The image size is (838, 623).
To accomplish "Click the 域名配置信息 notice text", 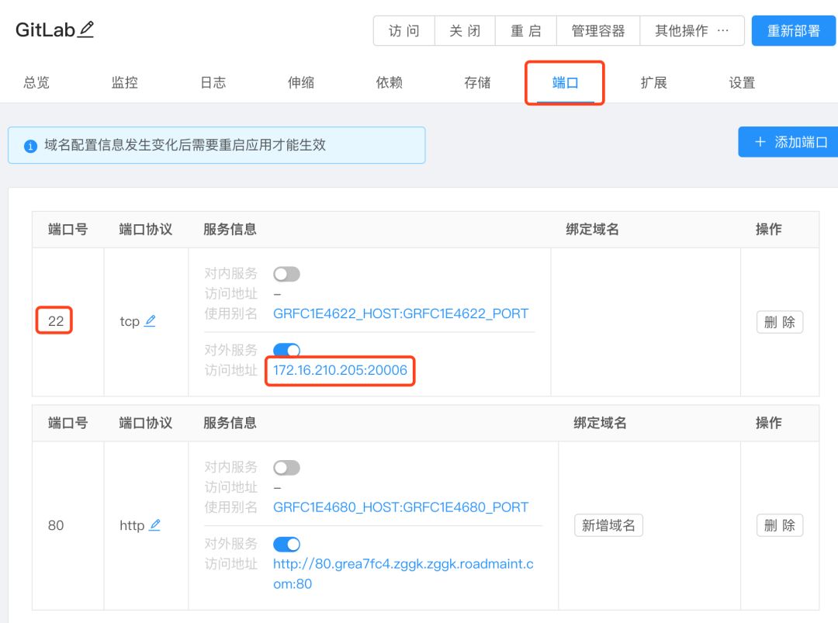I will click(185, 145).
